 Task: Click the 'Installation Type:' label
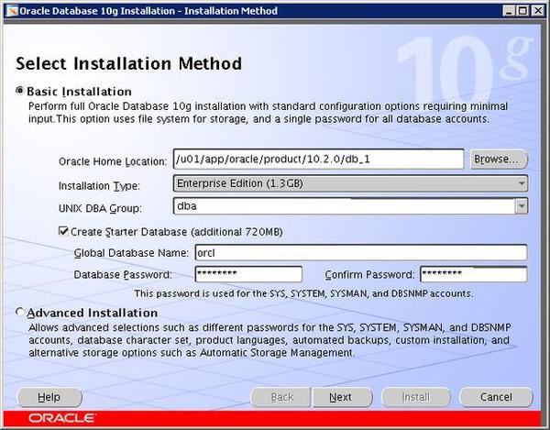(x=99, y=185)
